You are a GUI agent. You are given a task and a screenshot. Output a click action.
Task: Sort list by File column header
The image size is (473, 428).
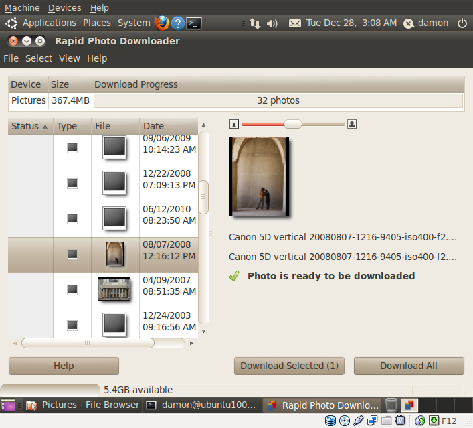[x=115, y=126]
